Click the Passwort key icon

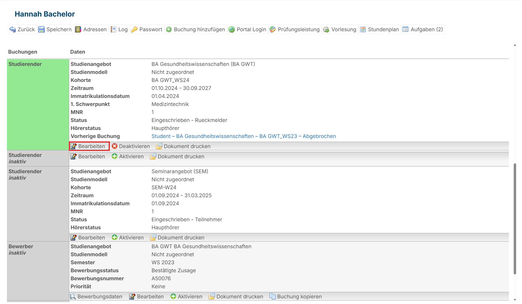click(x=135, y=29)
